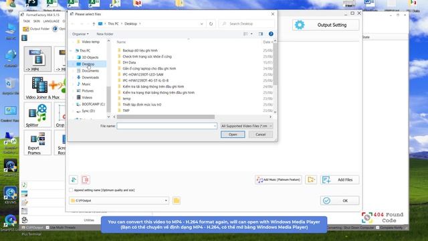Click the music note icon below the list
The width and height of the screenshot is (428, 241).
[x=74, y=180]
